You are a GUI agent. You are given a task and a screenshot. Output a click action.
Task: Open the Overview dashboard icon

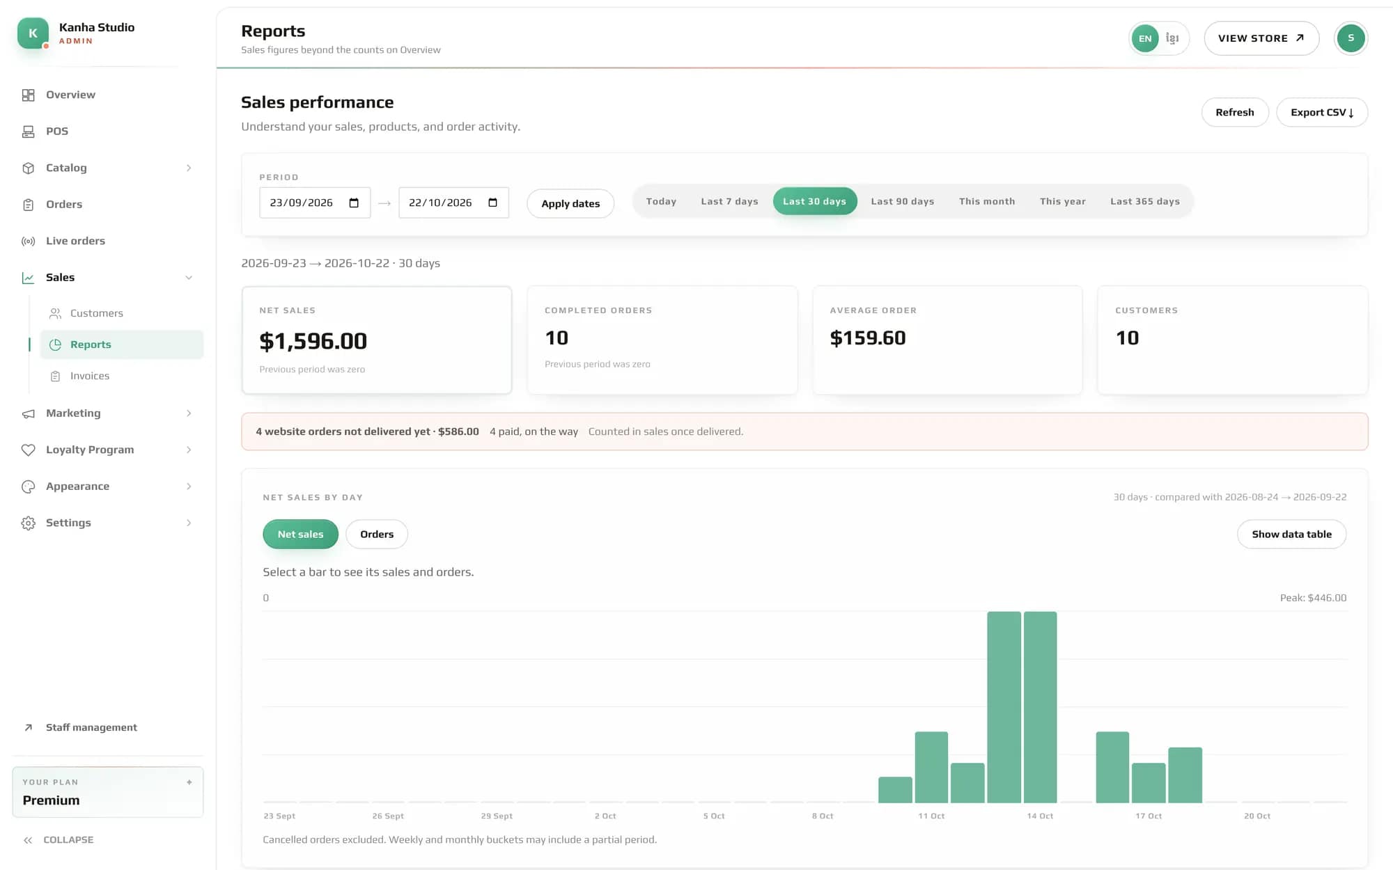28,95
